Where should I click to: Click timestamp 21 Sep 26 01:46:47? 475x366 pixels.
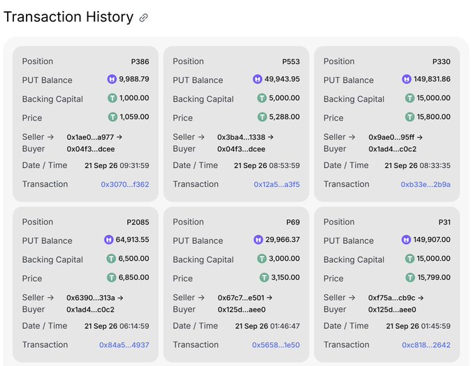267,326
